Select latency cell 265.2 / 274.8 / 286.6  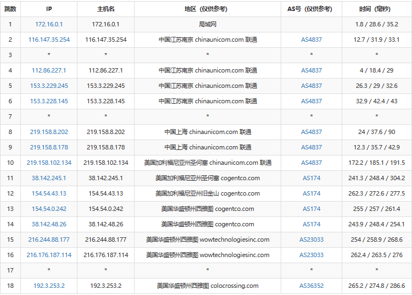376,286
